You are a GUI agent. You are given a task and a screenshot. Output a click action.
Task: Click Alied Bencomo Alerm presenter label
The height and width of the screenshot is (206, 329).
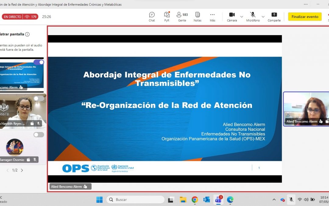click(x=70, y=186)
